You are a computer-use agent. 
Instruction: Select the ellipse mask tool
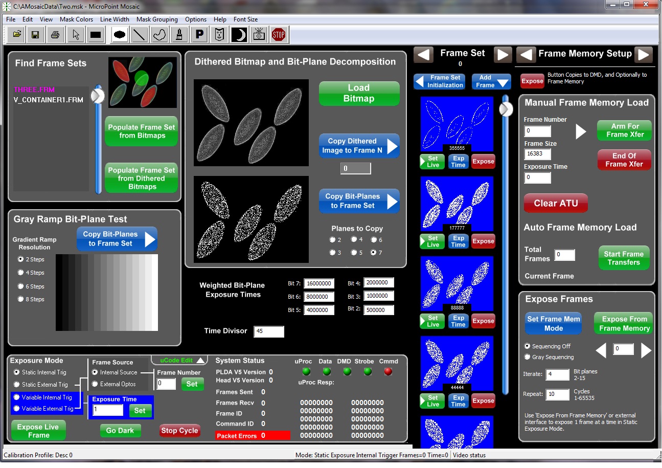120,35
